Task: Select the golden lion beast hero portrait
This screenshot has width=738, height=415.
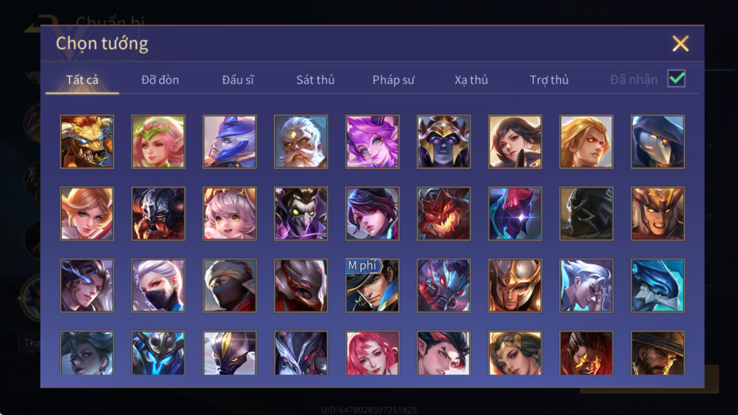Action: [87, 142]
